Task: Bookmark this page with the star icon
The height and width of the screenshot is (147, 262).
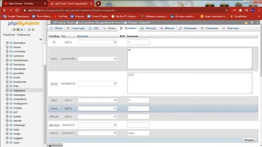Action: click(x=226, y=10)
